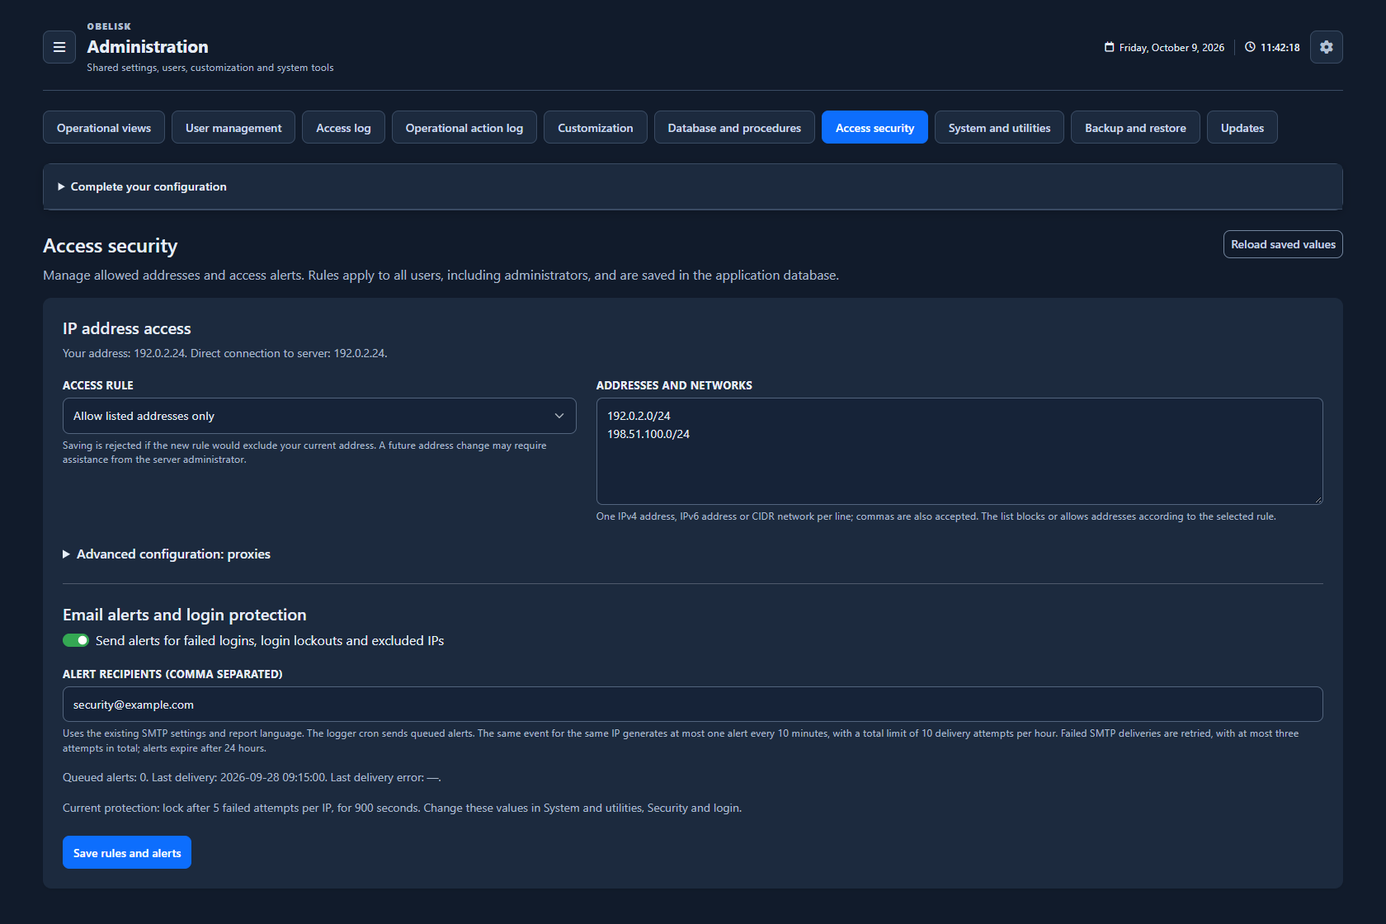The height and width of the screenshot is (924, 1386).
Task: Select the Access security tab
Action: [874, 127]
